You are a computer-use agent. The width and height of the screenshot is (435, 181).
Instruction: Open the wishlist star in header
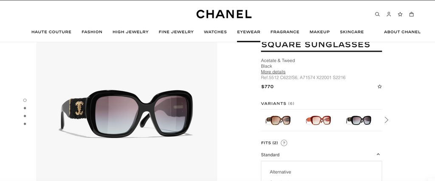(x=400, y=14)
